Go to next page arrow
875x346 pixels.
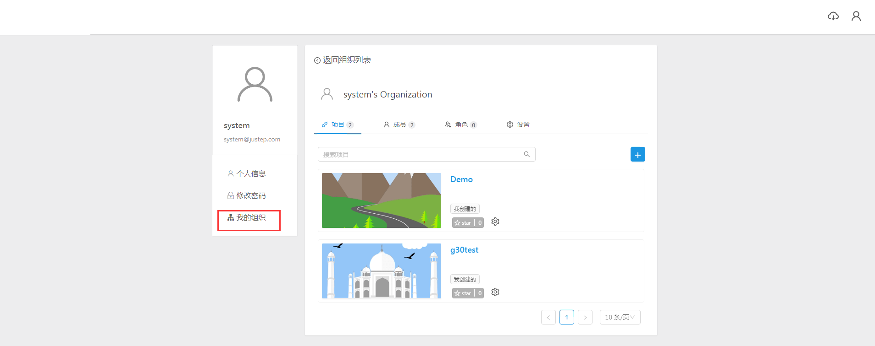[x=585, y=317]
